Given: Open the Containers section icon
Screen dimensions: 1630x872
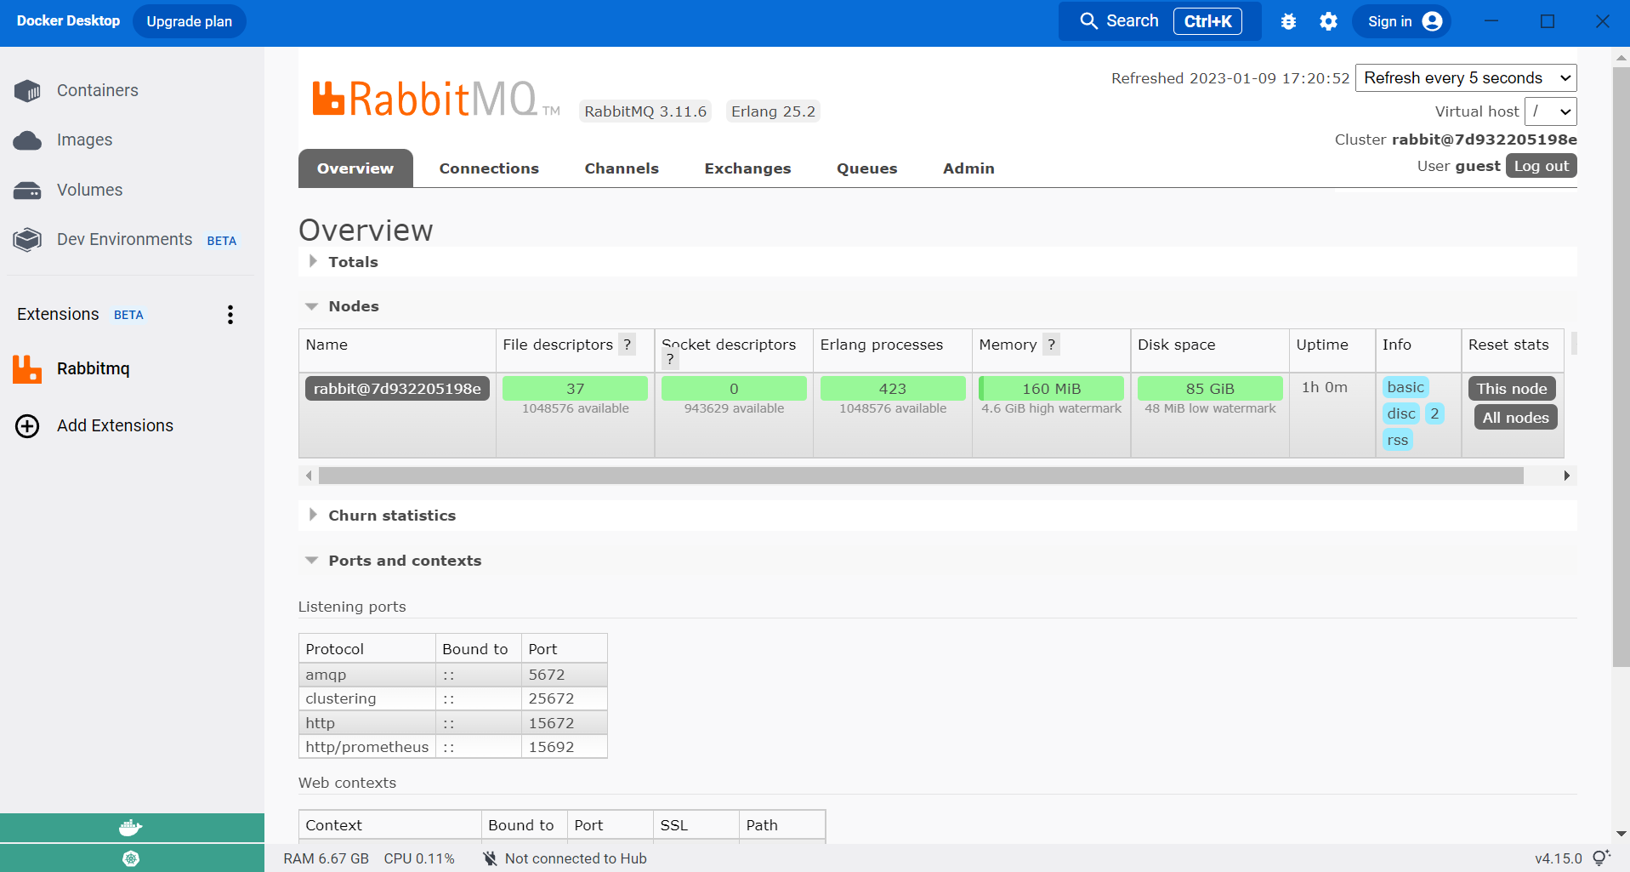Looking at the screenshot, I should tap(27, 90).
